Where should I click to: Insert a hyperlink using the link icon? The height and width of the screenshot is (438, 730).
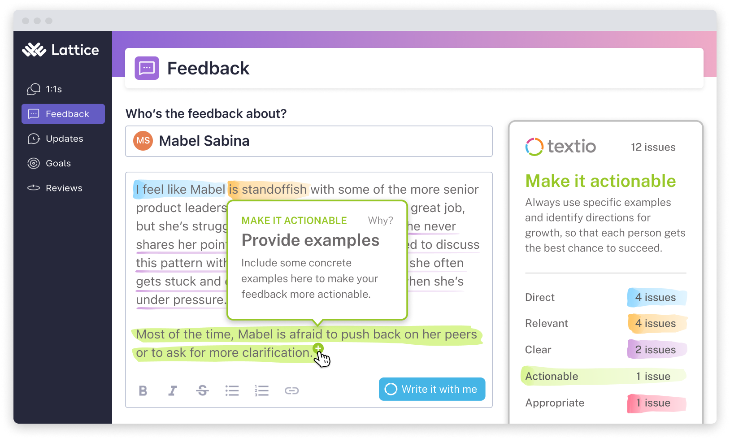(292, 390)
